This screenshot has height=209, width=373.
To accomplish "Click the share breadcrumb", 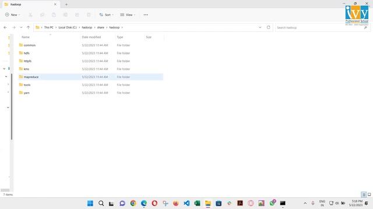I will tap(101, 27).
